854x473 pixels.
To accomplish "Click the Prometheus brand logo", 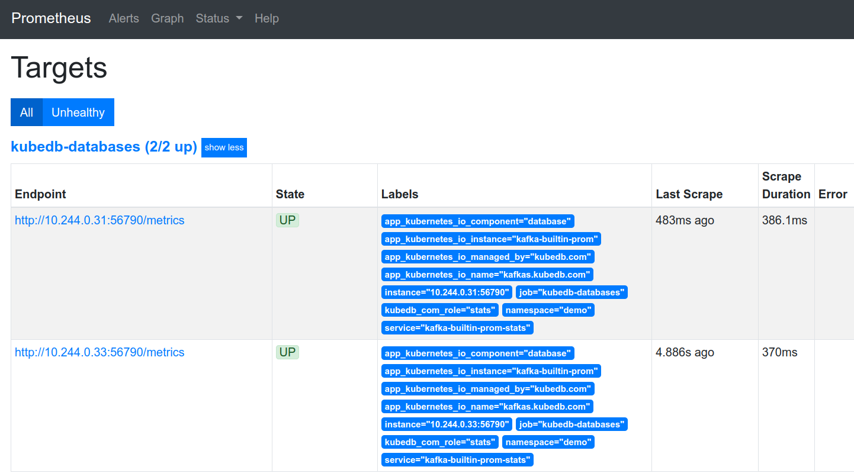I will (51, 18).
